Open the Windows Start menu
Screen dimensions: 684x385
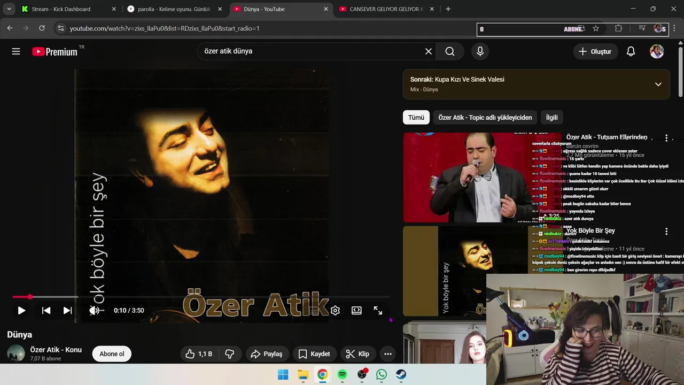[283, 375]
